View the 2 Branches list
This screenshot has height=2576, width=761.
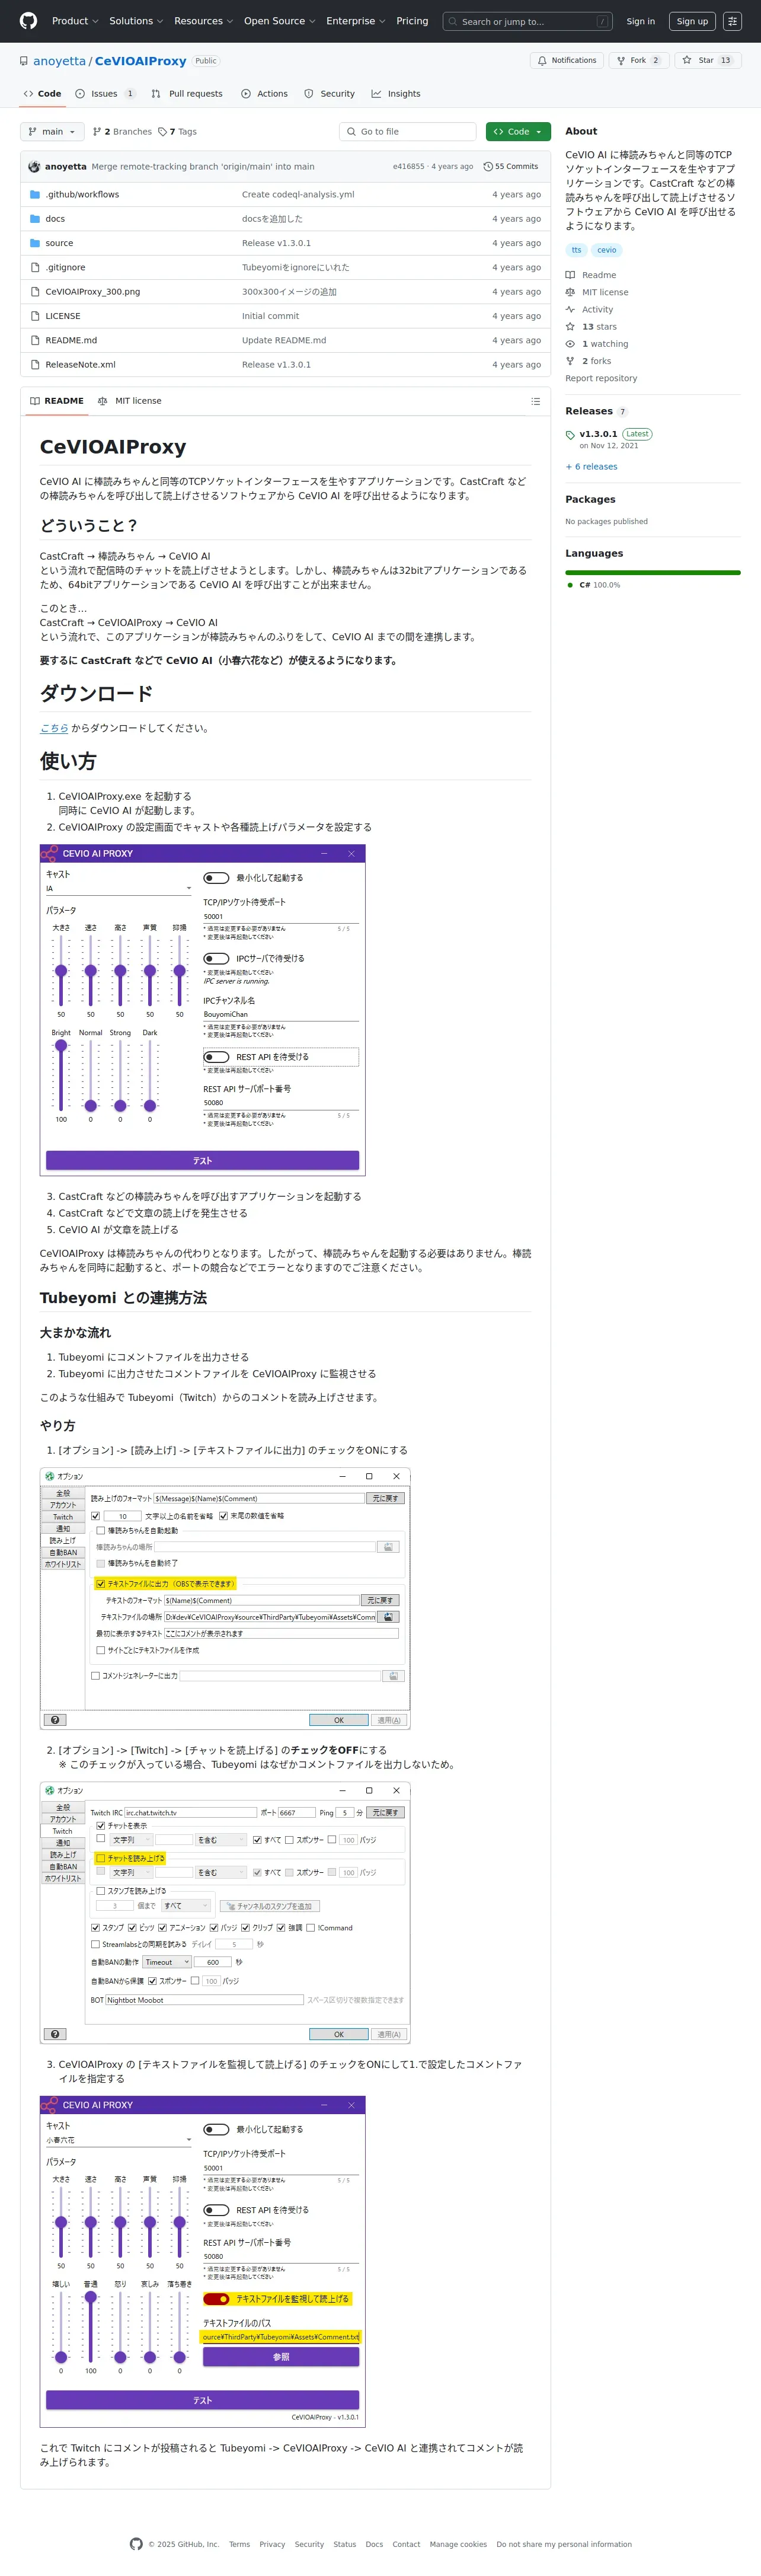(122, 132)
